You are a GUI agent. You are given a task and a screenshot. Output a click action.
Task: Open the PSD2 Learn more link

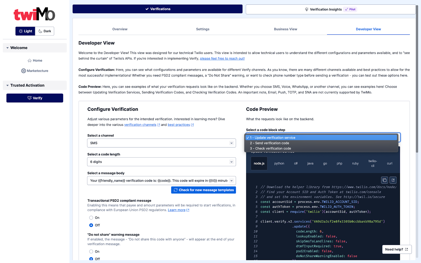[177, 210]
